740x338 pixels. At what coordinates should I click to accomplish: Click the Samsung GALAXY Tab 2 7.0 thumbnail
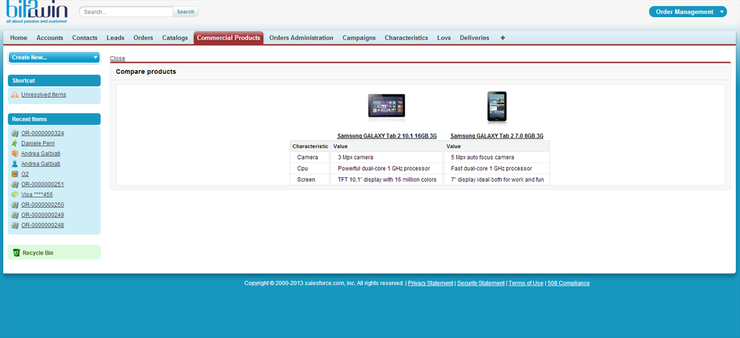click(497, 107)
